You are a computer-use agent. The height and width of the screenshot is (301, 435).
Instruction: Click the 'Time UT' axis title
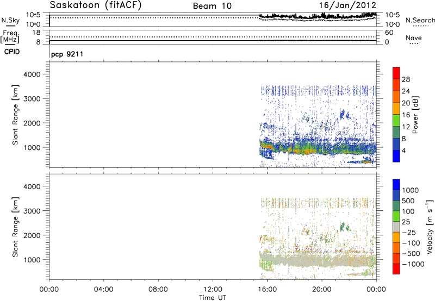[213, 298]
